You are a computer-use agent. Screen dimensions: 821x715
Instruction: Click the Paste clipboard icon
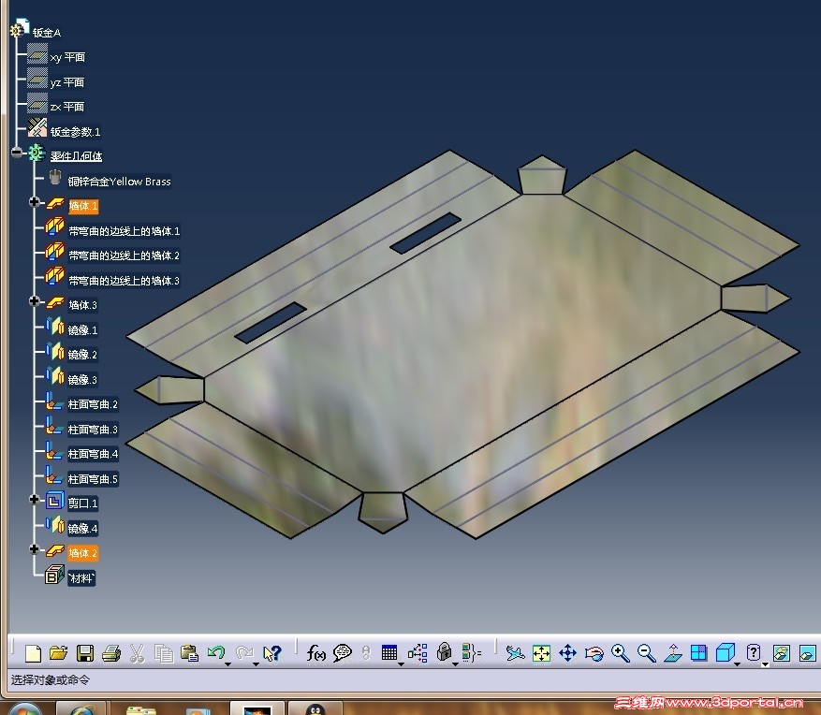tap(189, 653)
